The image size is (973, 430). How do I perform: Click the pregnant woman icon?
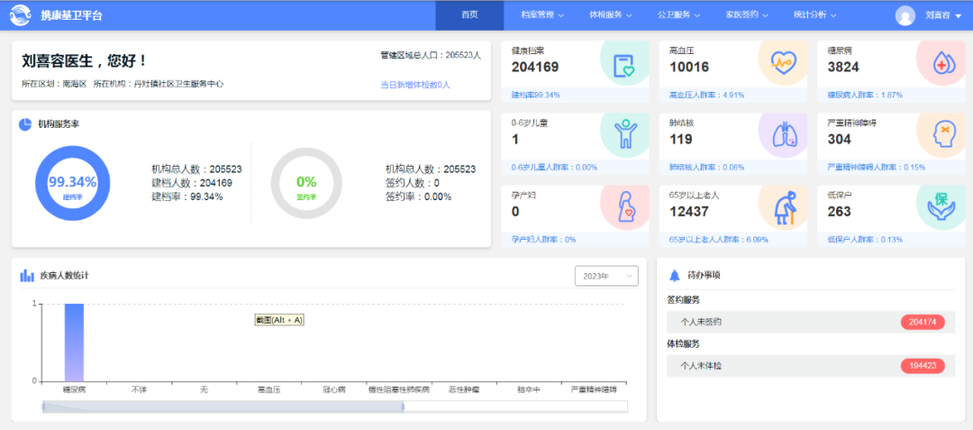point(624,206)
